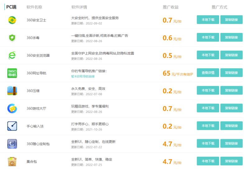Click the 360游戏大厅 icon

click(x=12, y=108)
